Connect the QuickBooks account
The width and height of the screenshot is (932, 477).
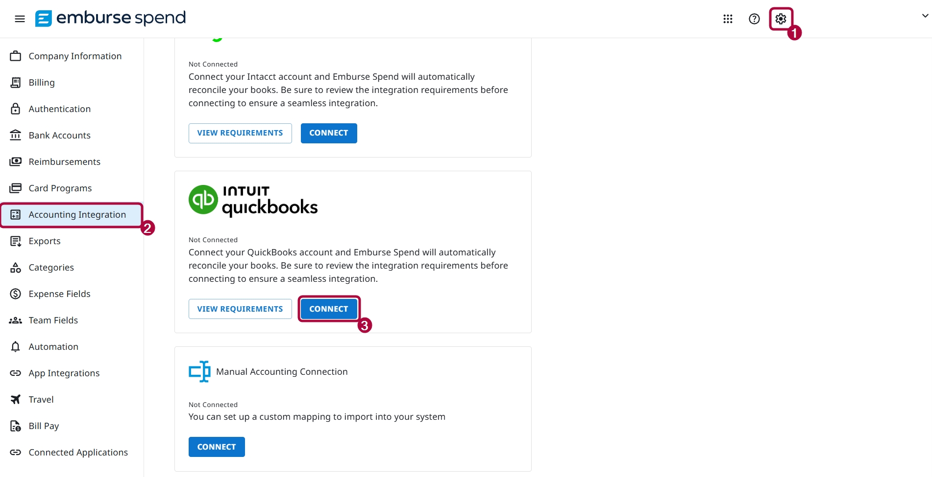coord(329,309)
